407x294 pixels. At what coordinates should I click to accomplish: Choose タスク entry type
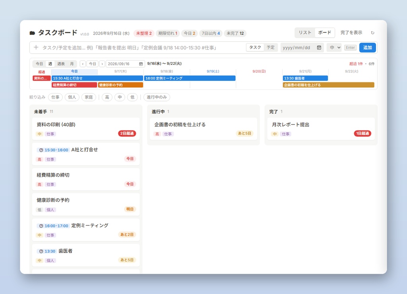255,47
